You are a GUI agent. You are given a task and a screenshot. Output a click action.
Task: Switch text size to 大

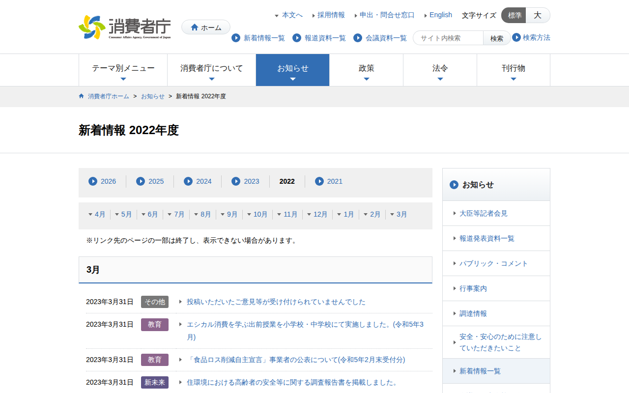[538, 15]
